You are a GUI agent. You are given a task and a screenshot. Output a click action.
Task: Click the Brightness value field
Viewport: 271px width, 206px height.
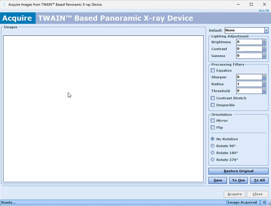(249, 42)
